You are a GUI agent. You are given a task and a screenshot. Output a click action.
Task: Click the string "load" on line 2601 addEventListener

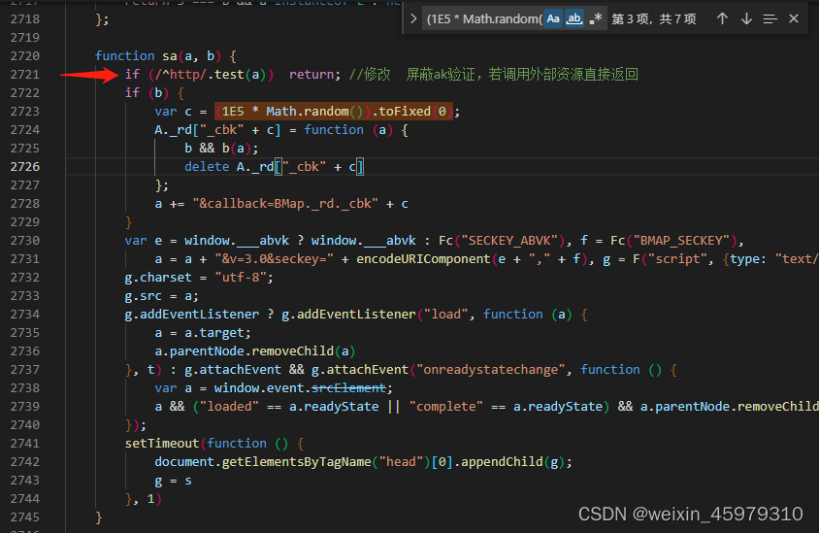point(445,314)
